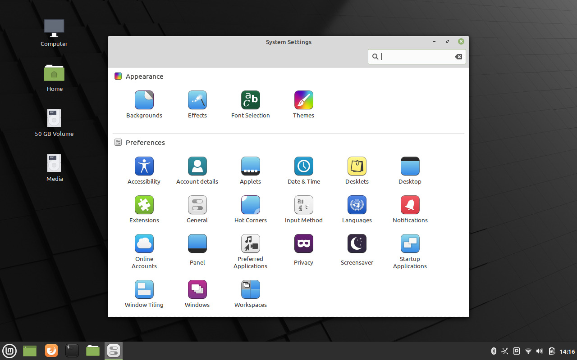Launch Terminal from the panel
577x360 pixels.
pos(72,351)
